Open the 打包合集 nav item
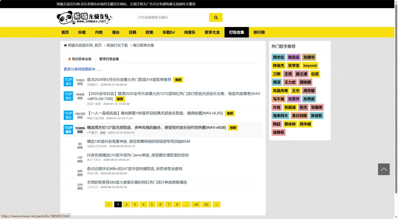 pos(237,32)
